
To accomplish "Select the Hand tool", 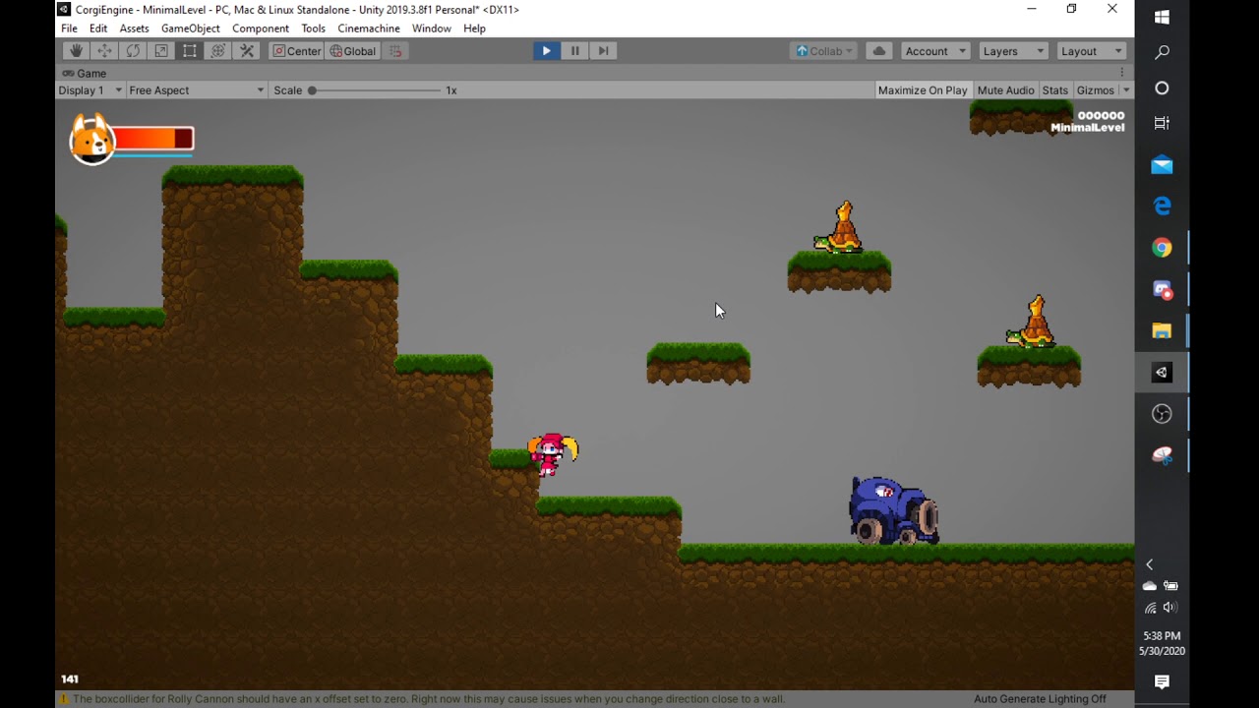I will (x=76, y=51).
